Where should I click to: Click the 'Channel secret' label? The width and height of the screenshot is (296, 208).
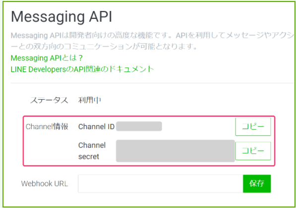[92, 151]
